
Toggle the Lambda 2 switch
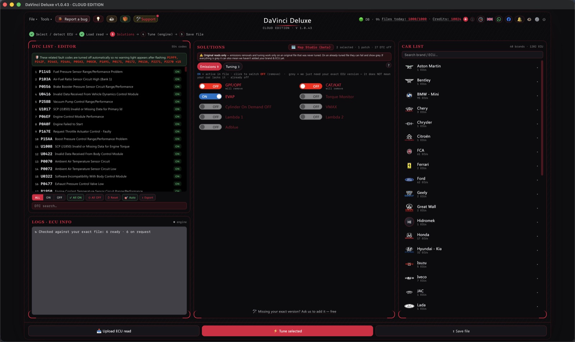point(311,117)
